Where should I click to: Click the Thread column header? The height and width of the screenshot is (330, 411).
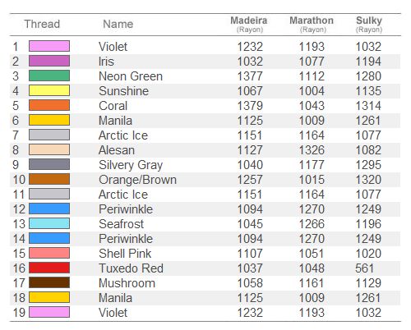point(42,24)
